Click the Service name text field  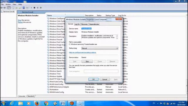tap(86, 29)
